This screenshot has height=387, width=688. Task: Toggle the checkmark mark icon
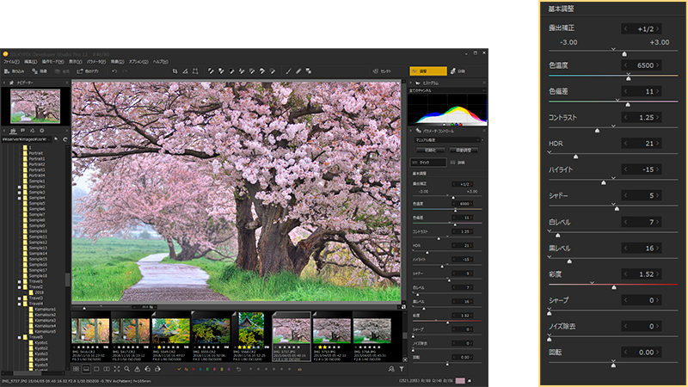pyautogui.click(x=179, y=370)
